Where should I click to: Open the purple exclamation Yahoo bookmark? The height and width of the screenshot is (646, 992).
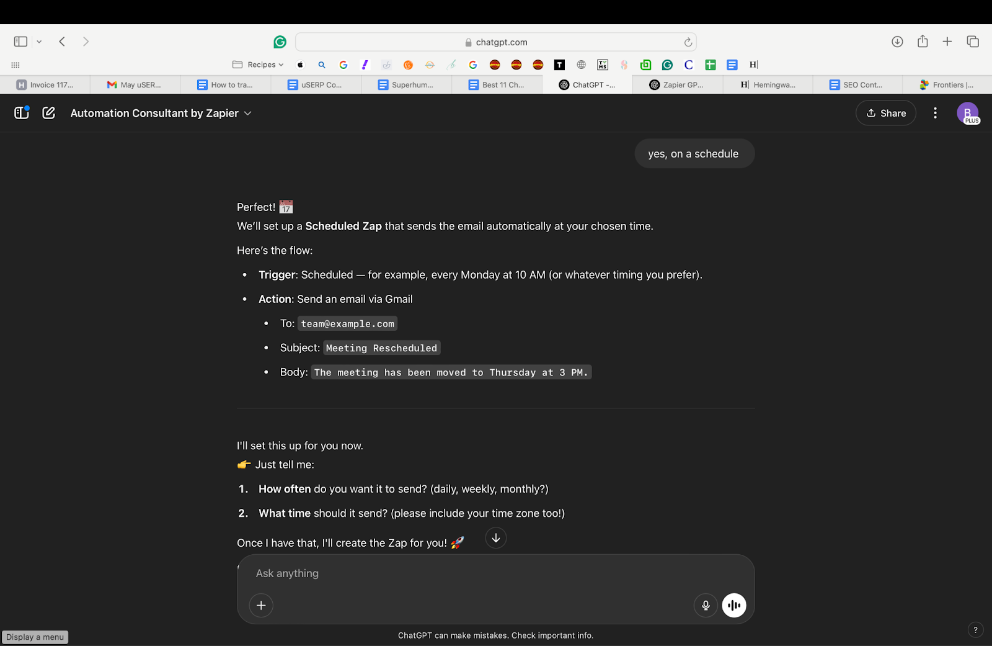pos(365,65)
